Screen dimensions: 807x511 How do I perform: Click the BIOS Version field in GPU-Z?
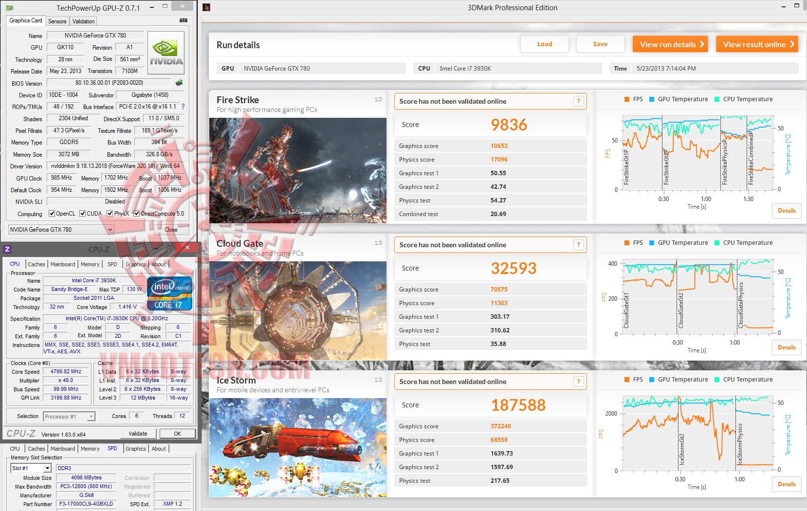tap(109, 83)
